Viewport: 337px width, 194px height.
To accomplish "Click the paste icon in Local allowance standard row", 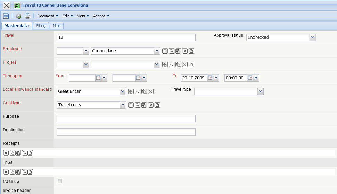I will [x=144, y=92].
